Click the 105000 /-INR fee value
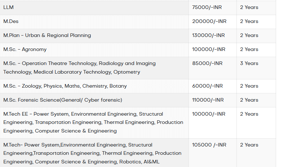284x167 pixels. (209, 145)
